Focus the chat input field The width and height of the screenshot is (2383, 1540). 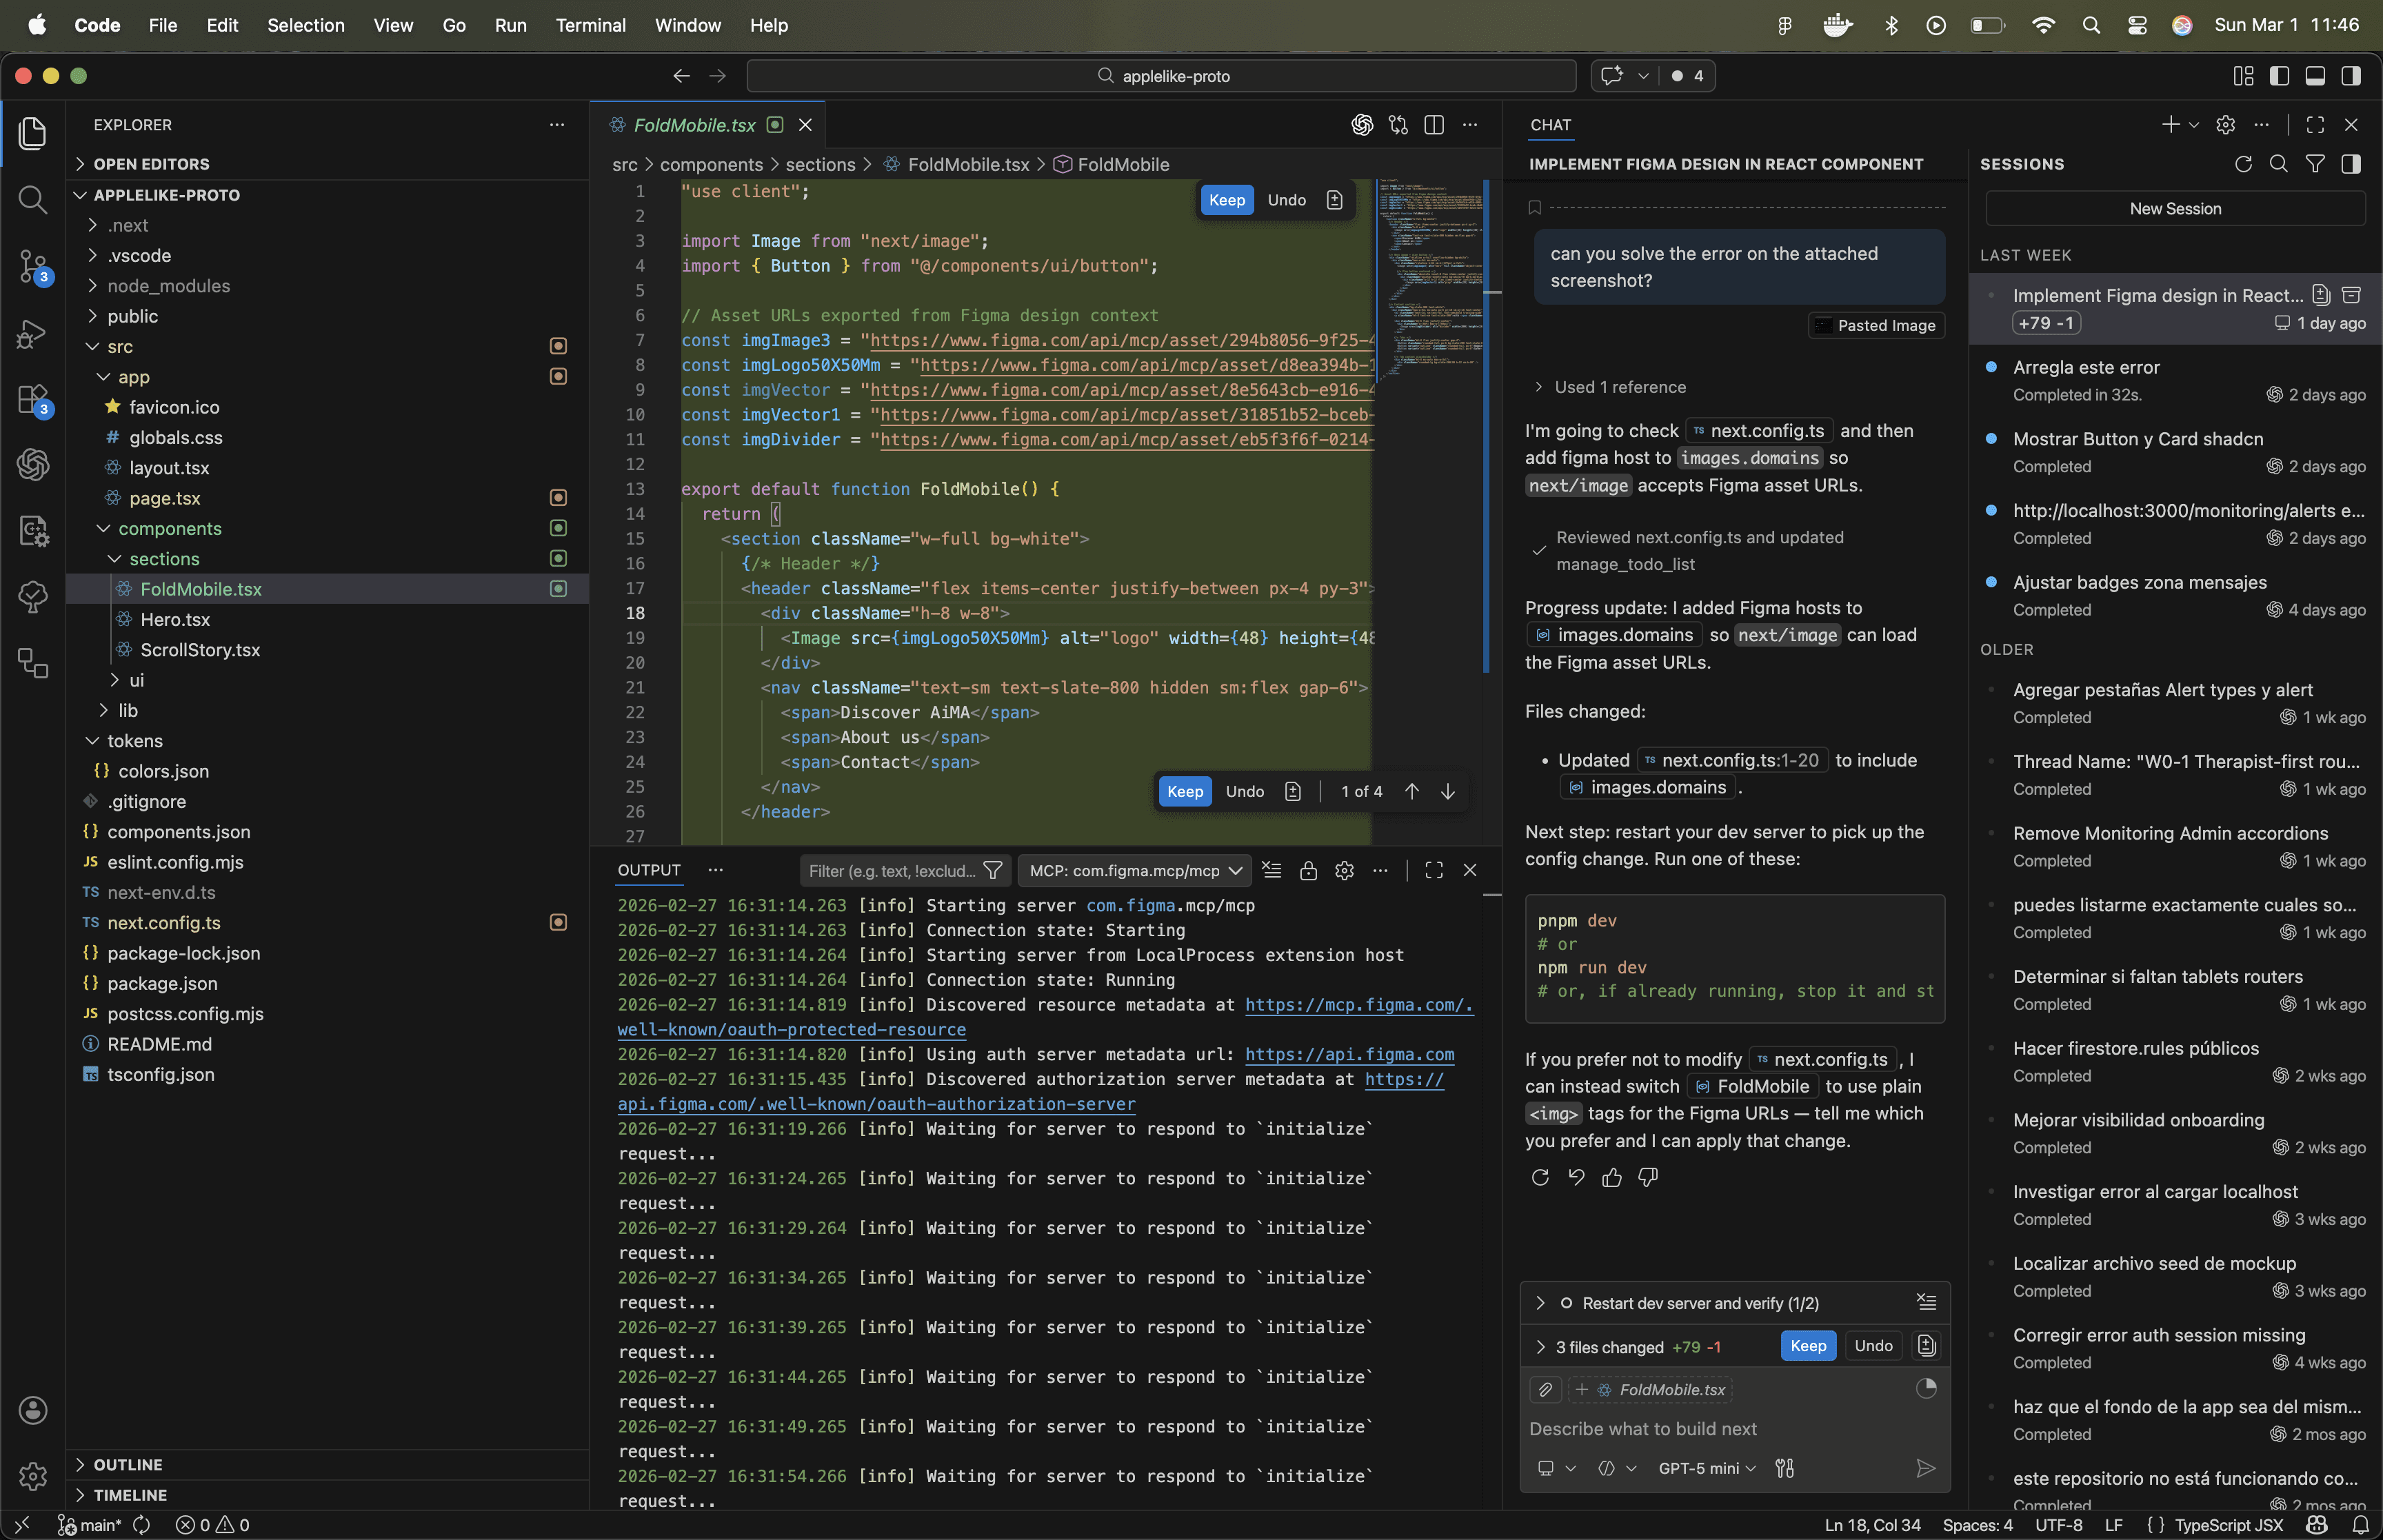click(x=1700, y=1429)
